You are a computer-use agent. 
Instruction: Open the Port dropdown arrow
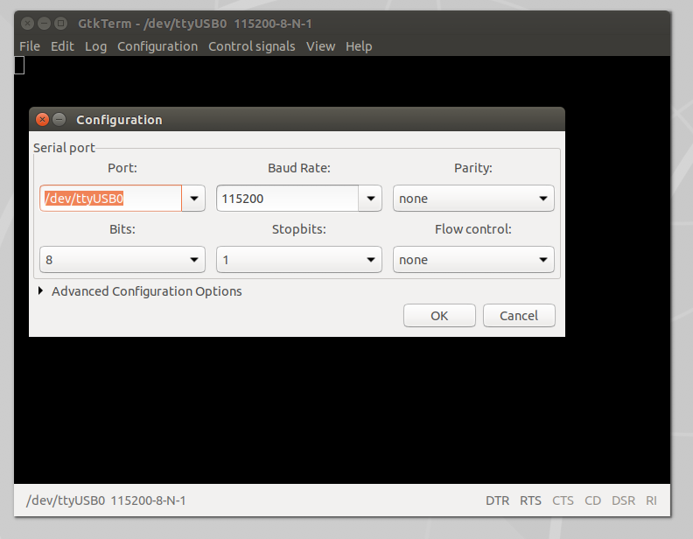pyautogui.click(x=193, y=199)
